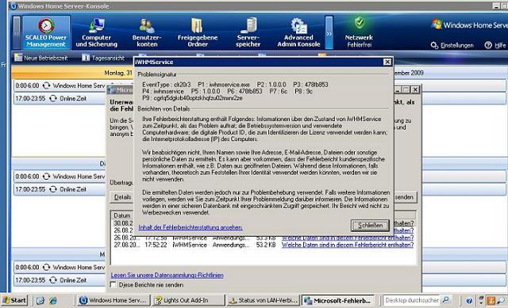Open Windows Start menu
This screenshot has height=308, width=508.
pos(14,300)
